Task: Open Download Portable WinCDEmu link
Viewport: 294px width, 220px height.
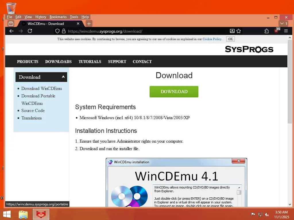Action: pyautogui.click(x=38, y=99)
